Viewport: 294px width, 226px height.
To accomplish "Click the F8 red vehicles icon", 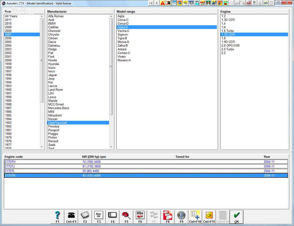I will [x=168, y=217].
